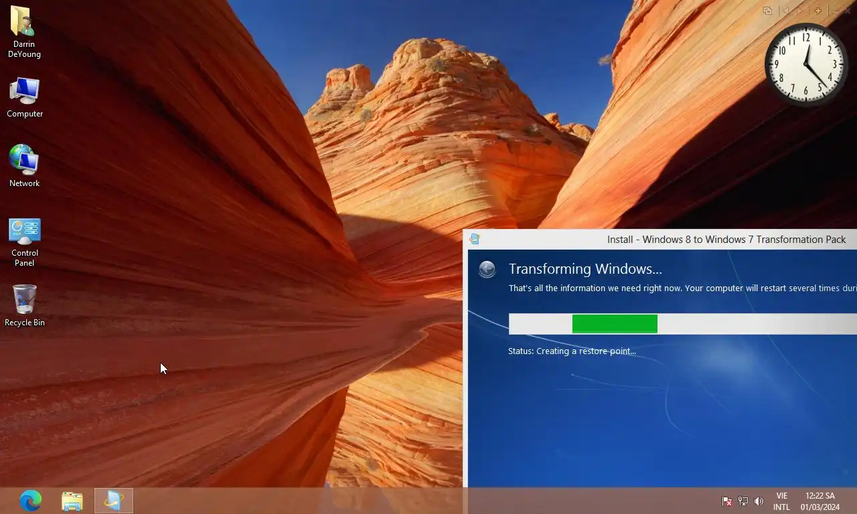Open File Explorer from the taskbar

tap(72, 501)
